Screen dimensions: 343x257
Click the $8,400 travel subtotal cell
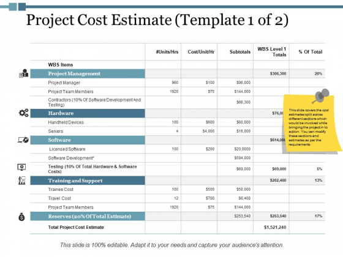click(244, 198)
